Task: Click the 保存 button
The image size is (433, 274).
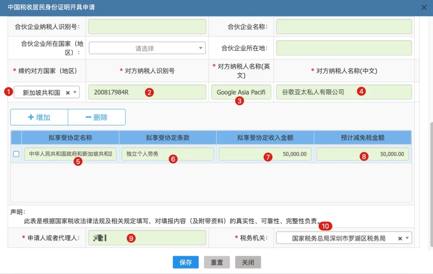Action: click(186, 262)
